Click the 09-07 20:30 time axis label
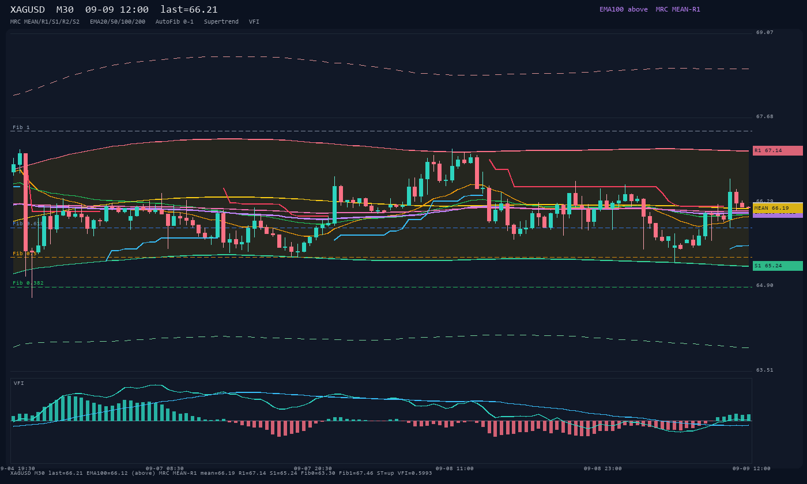The image size is (807, 484). point(313,468)
